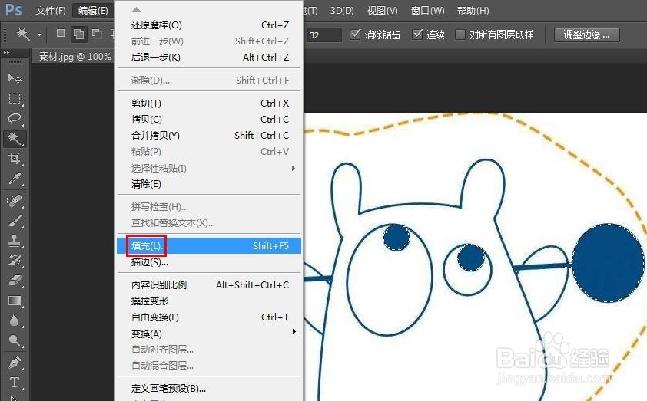Select the Magic Wand tool in toolbox
This screenshot has width=647, height=401.
(15, 139)
